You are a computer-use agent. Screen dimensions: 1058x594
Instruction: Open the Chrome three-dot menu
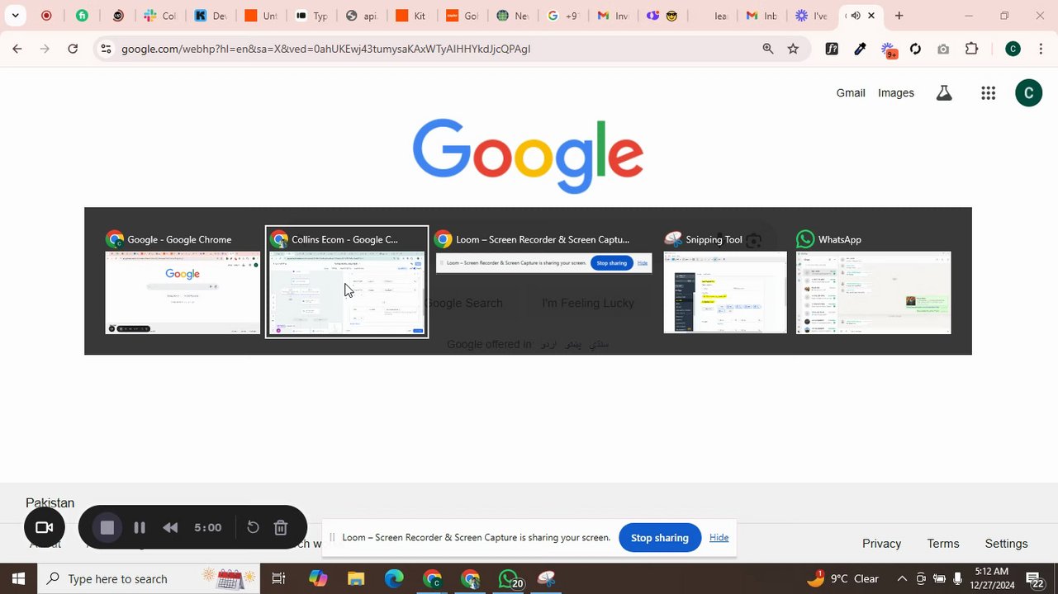click(x=1041, y=49)
